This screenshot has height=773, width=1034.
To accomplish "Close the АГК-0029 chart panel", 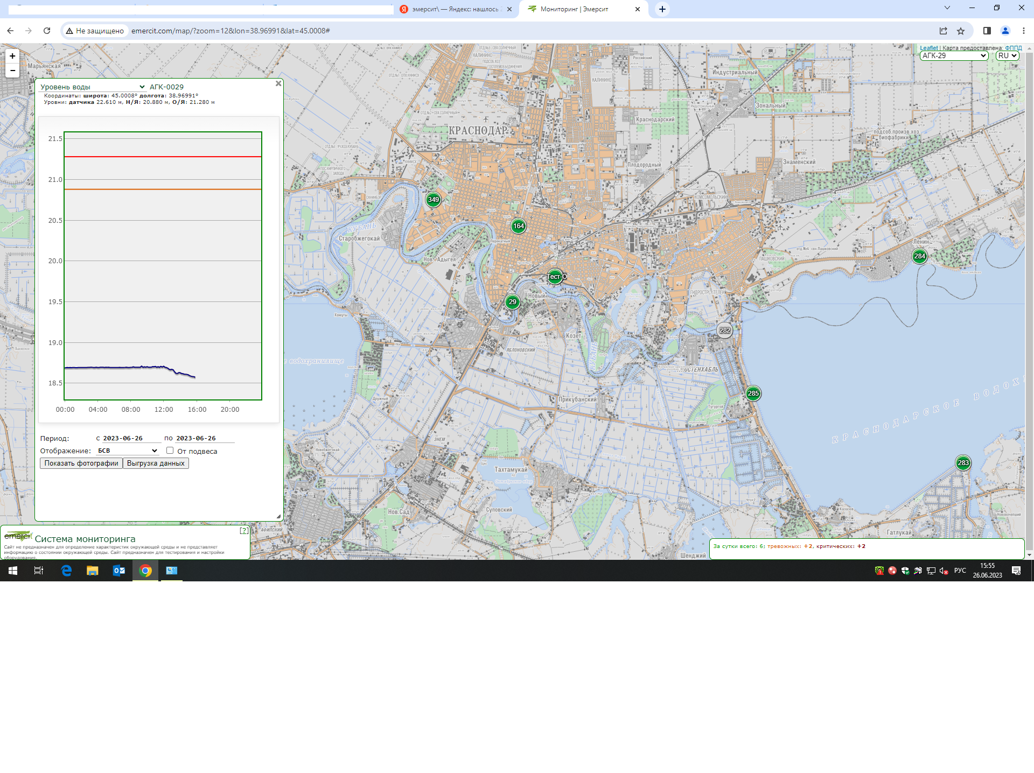I will click(278, 83).
